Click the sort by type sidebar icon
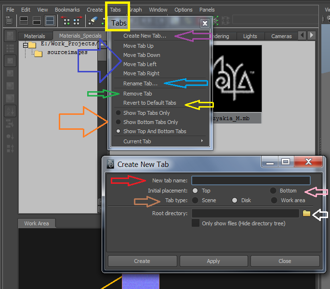 (10, 124)
